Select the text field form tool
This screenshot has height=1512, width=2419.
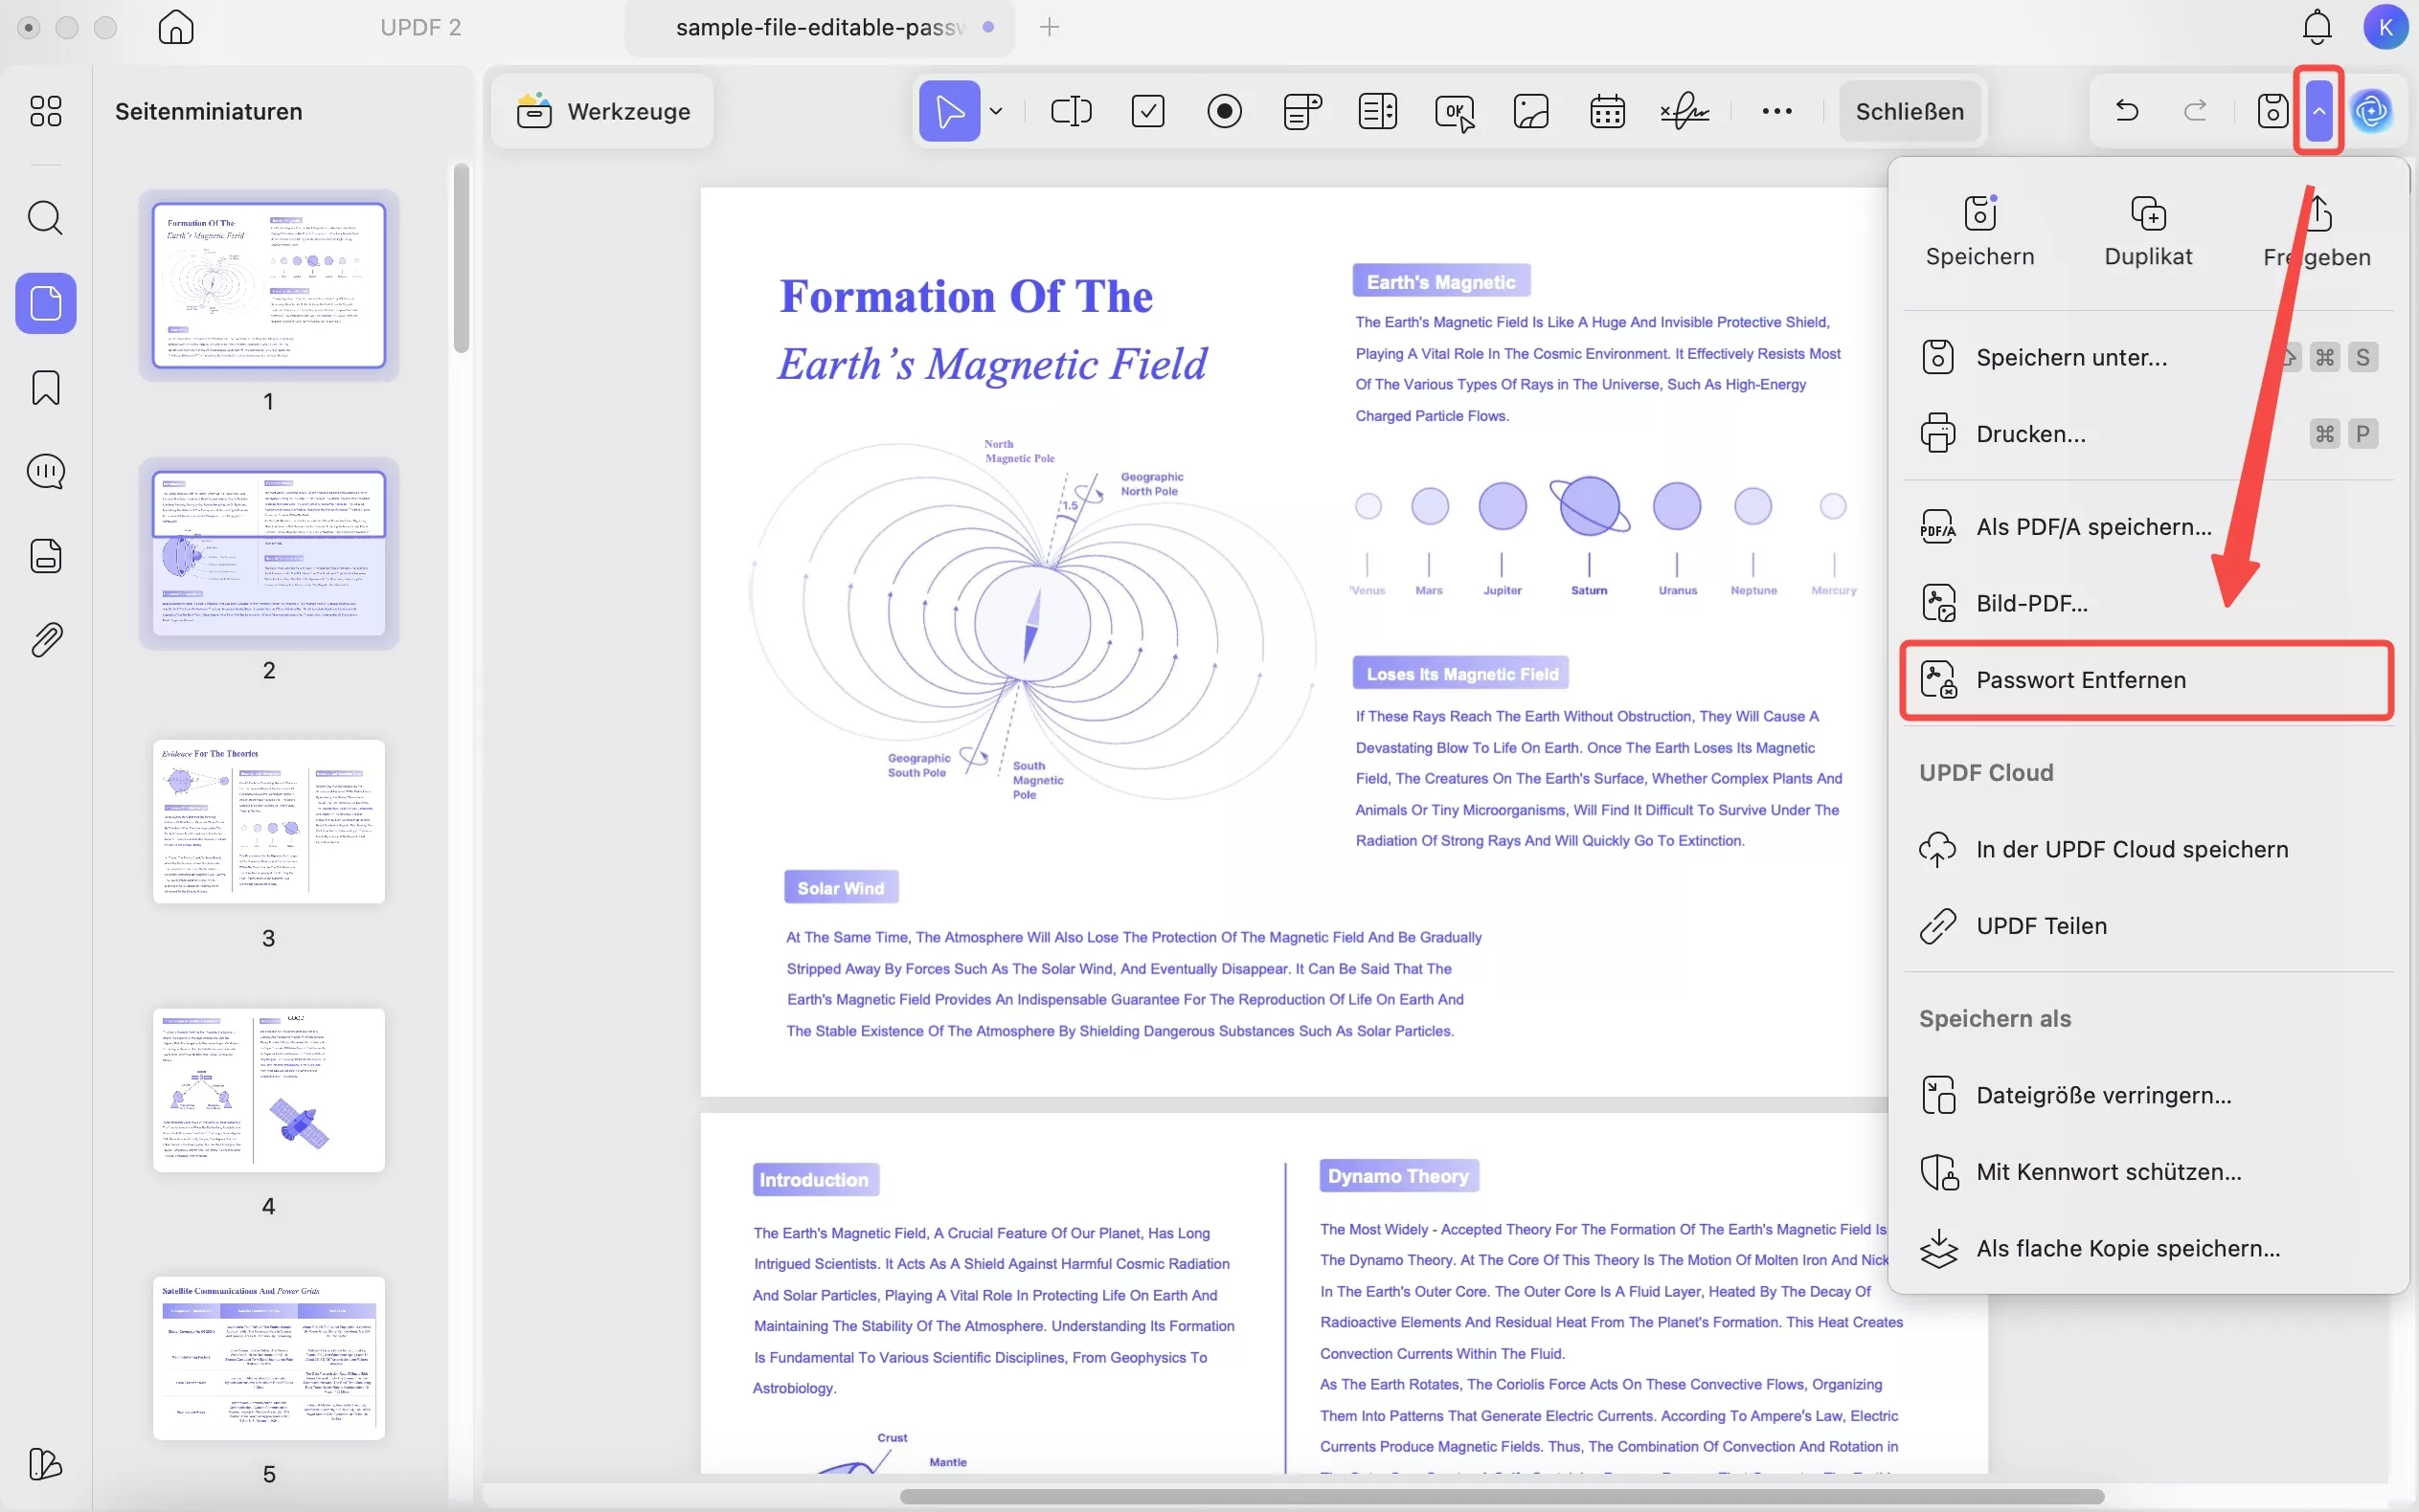[x=1071, y=111]
